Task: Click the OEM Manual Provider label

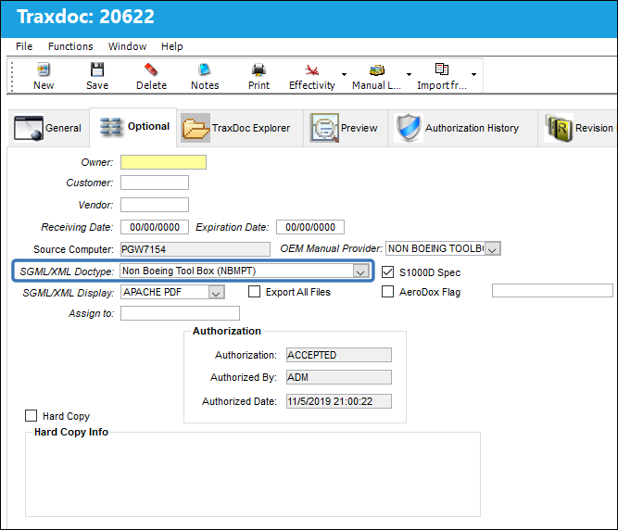Action: pos(331,248)
